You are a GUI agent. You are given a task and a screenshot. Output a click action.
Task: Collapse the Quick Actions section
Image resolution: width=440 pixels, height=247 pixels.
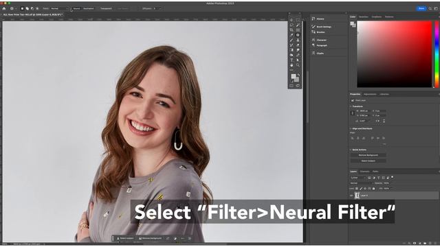click(351, 150)
